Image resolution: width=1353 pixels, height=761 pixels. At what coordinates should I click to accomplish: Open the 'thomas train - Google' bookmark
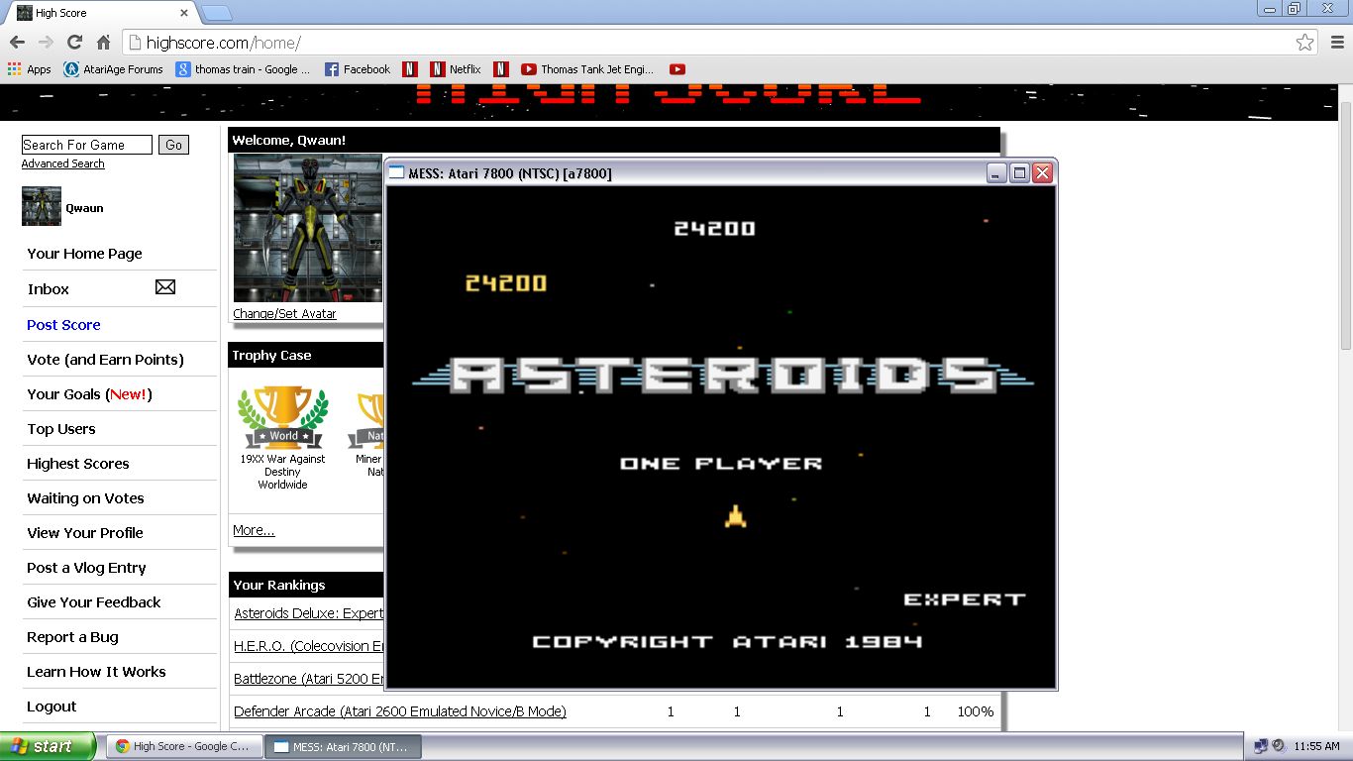point(243,69)
